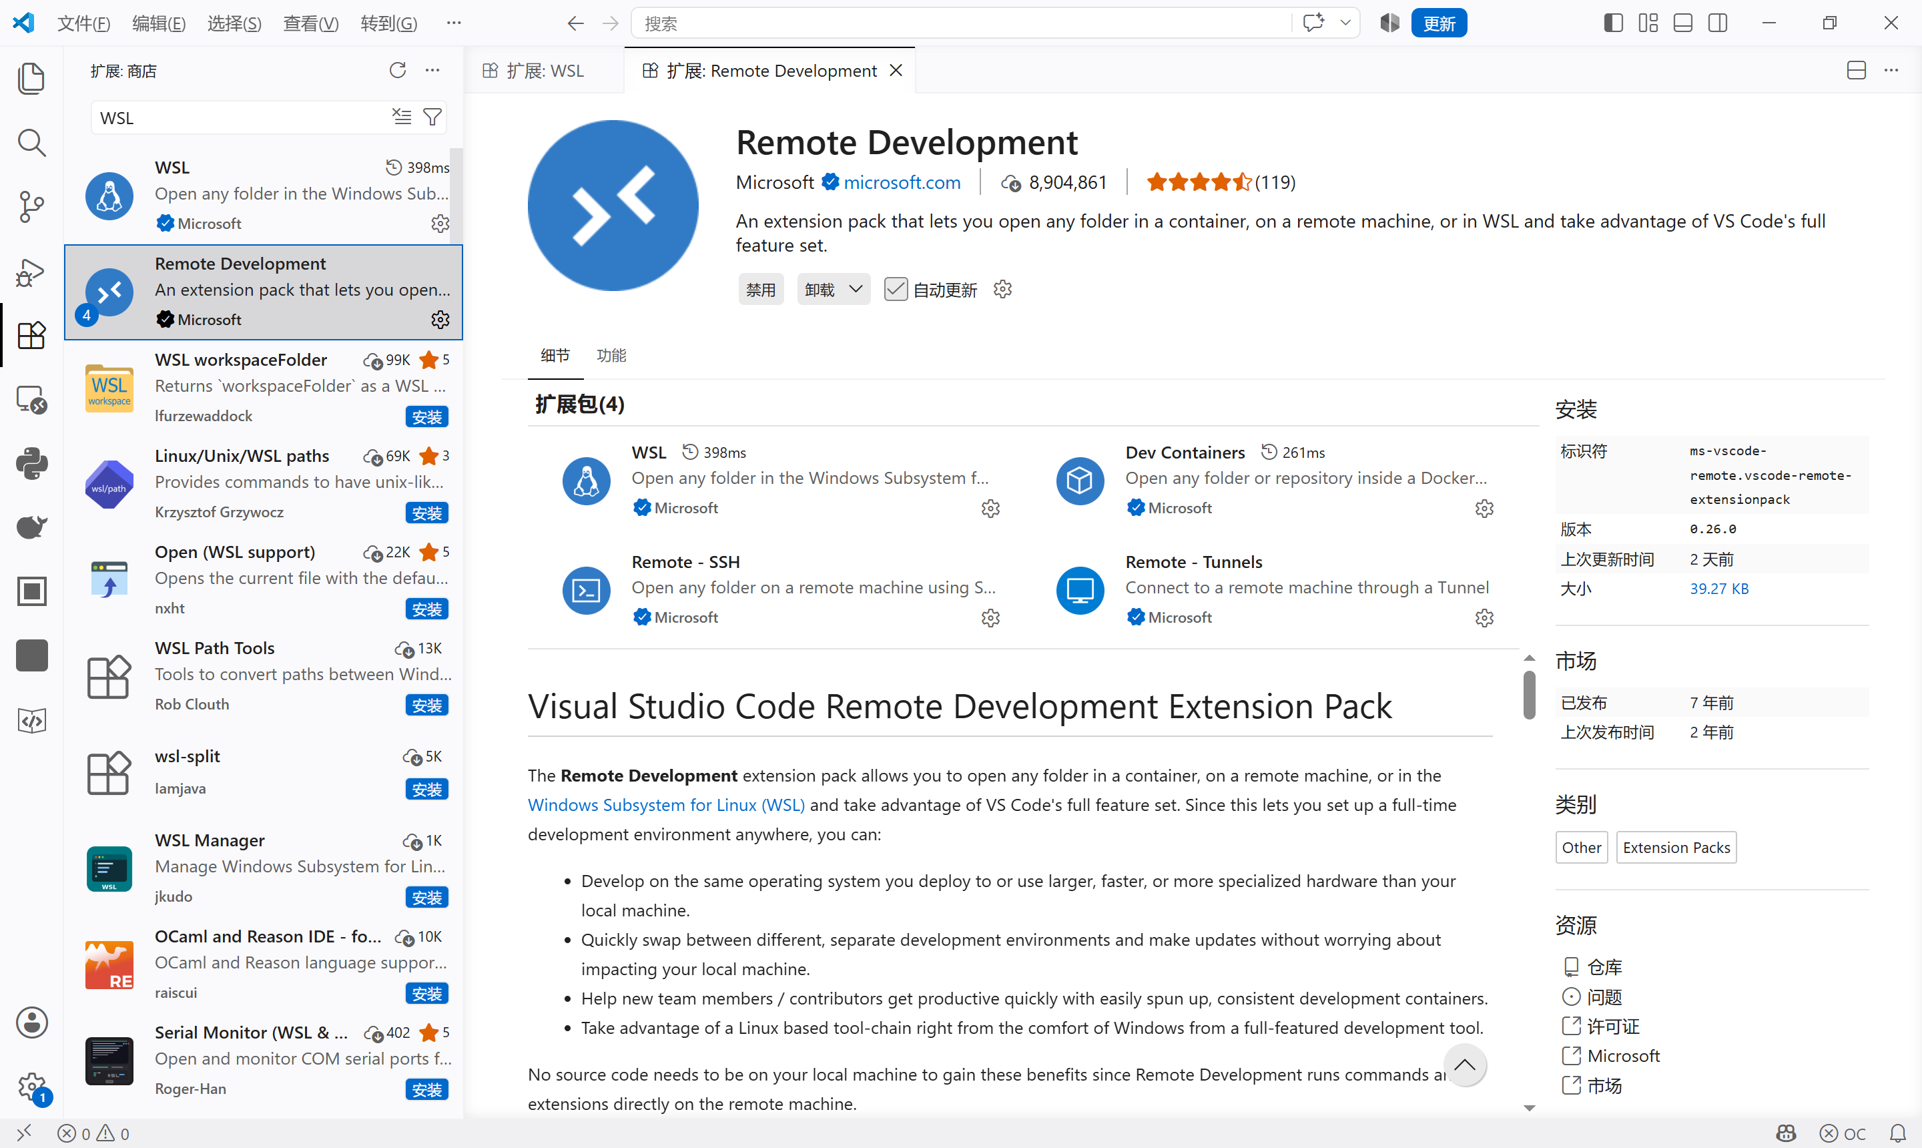Click the readme vertical scrollbar thumb
The image size is (1922, 1148).
tap(1529, 695)
